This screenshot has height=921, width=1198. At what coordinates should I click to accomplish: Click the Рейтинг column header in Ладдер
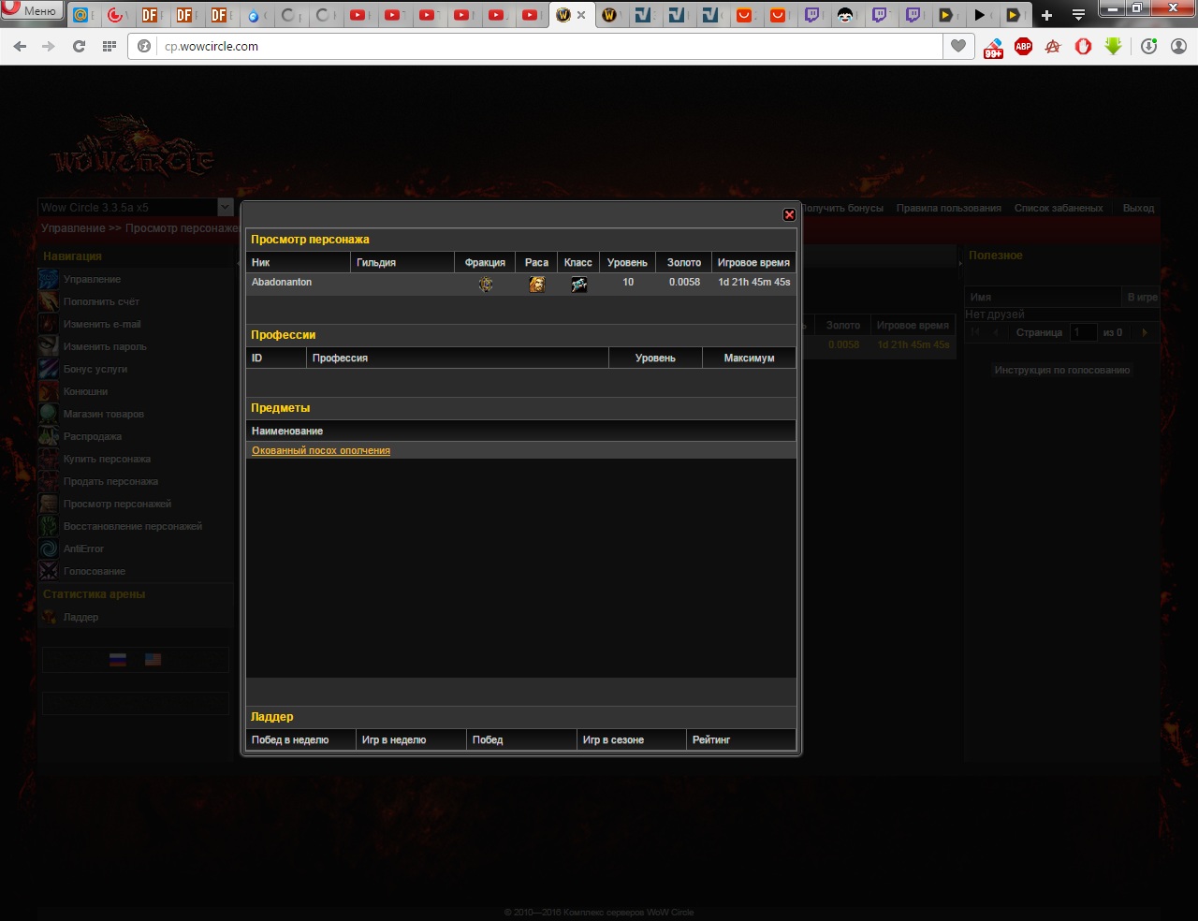pyautogui.click(x=740, y=739)
